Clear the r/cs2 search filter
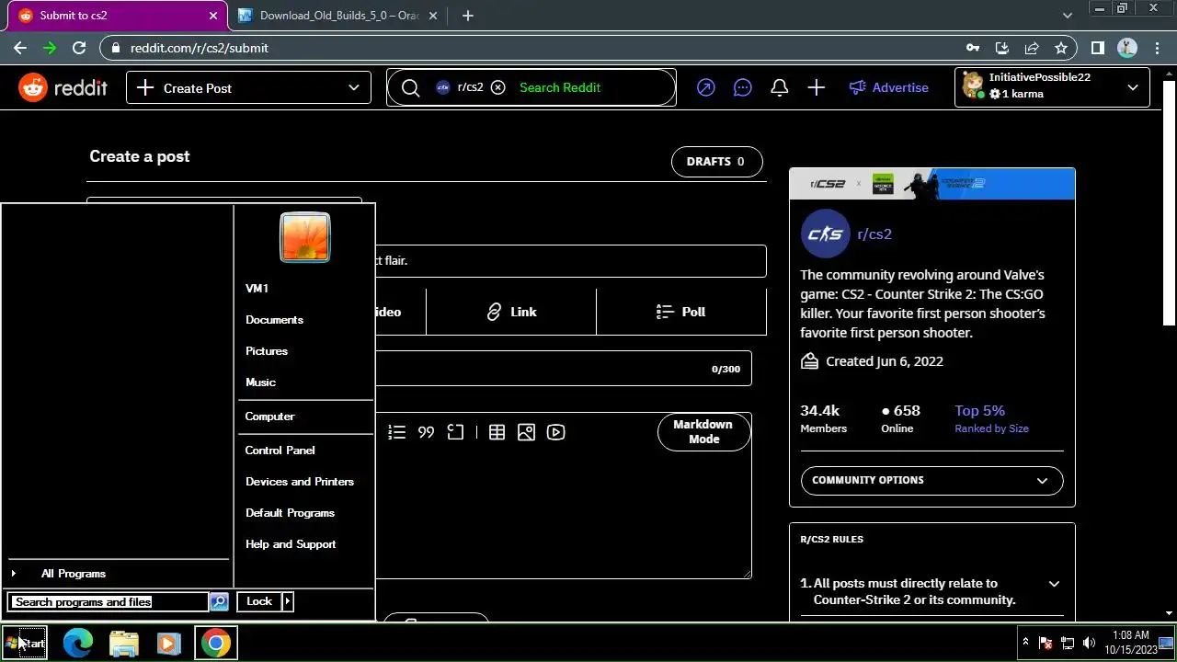Viewport: 1177px width, 662px height. pos(497,87)
